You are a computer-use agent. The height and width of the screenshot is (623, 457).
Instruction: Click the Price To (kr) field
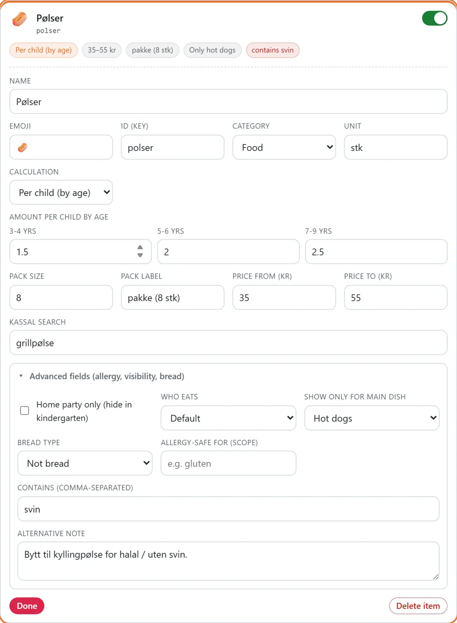[x=396, y=297]
